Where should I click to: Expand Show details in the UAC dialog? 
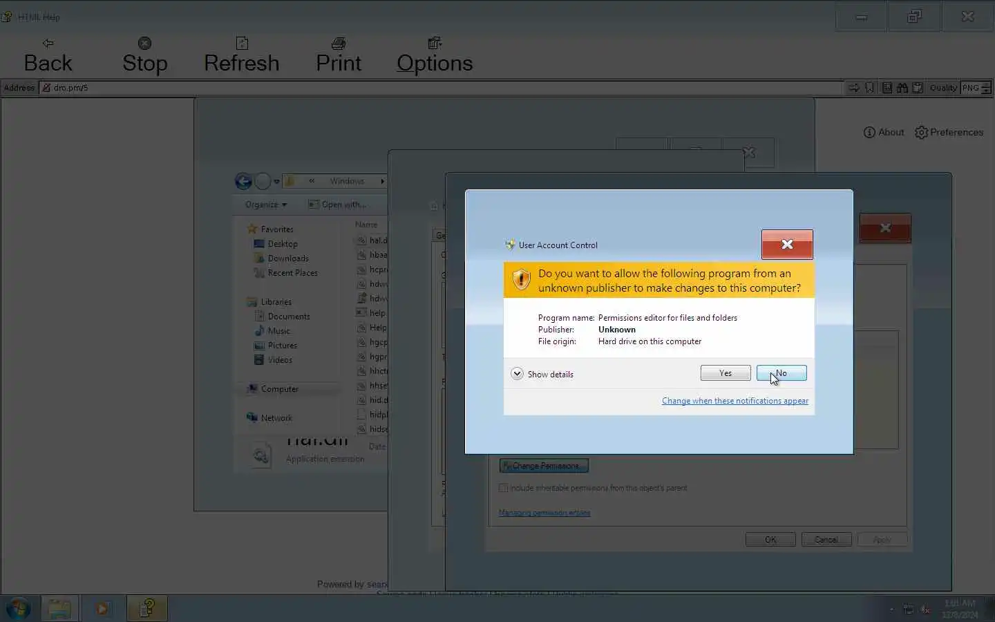[x=542, y=374]
